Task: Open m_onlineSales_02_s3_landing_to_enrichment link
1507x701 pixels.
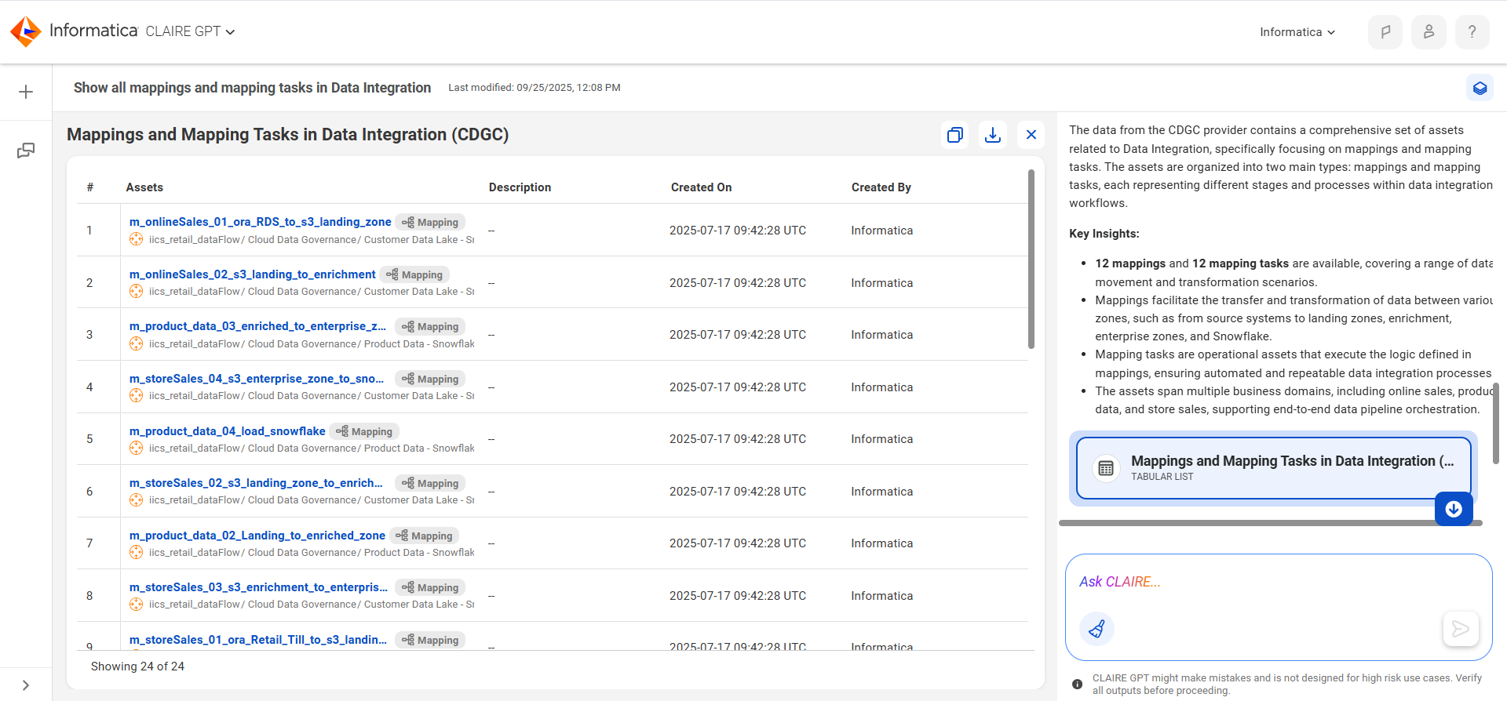Action: [x=252, y=274]
